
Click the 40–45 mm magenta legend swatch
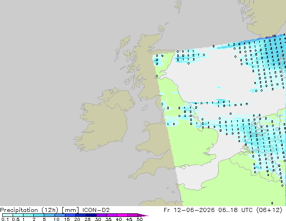122,215
